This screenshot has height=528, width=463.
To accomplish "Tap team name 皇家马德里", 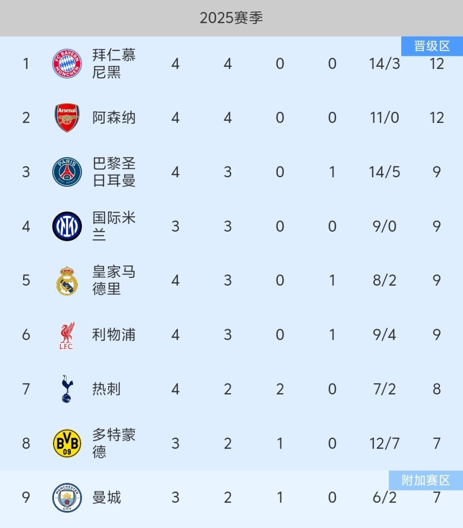I will [114, 281].
